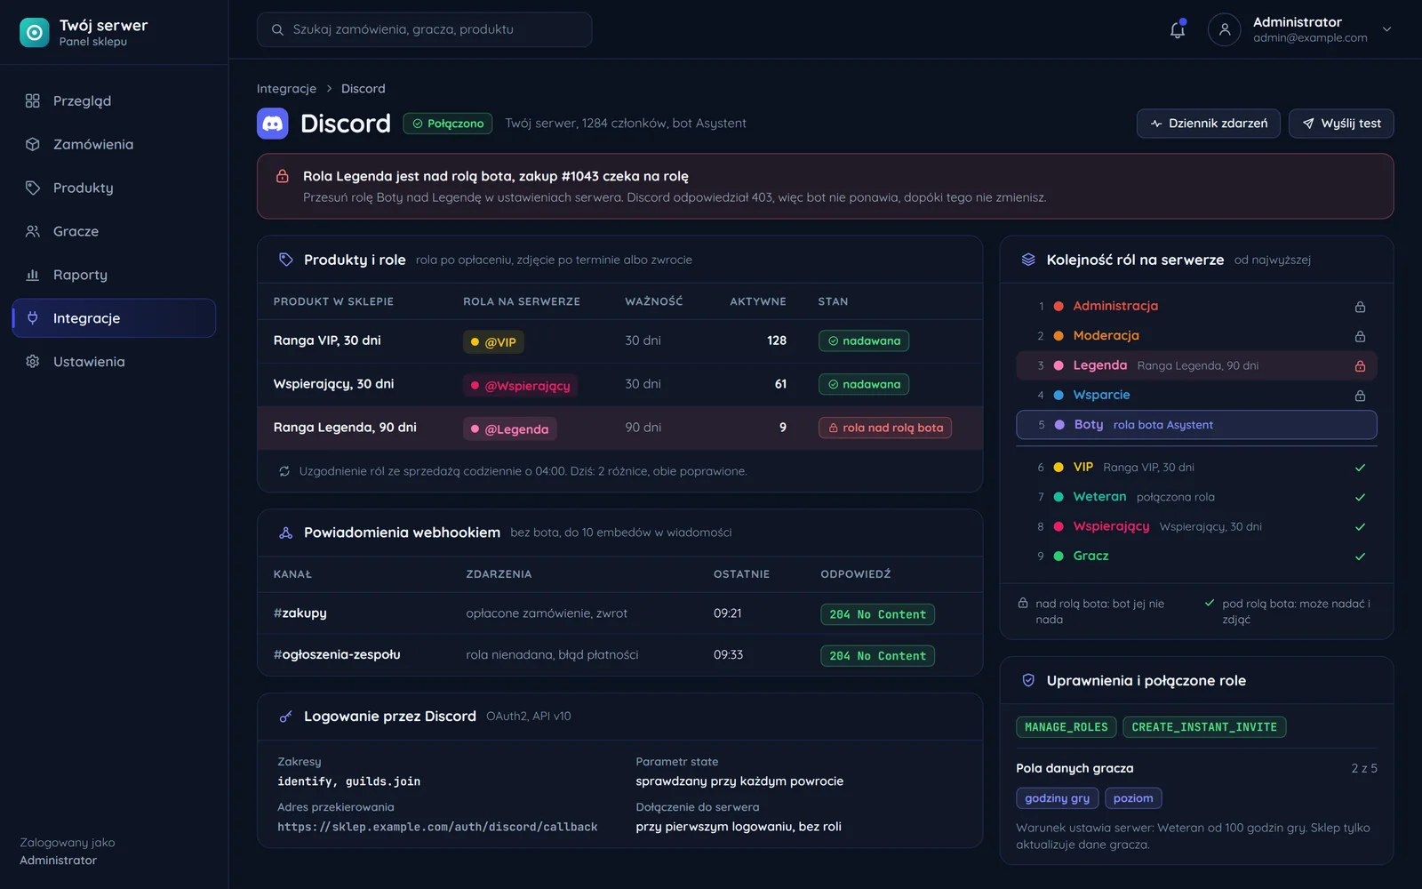1422x889 pixels.
Task: Click the red lock on the Legenda role
Action: point(1360,365)
